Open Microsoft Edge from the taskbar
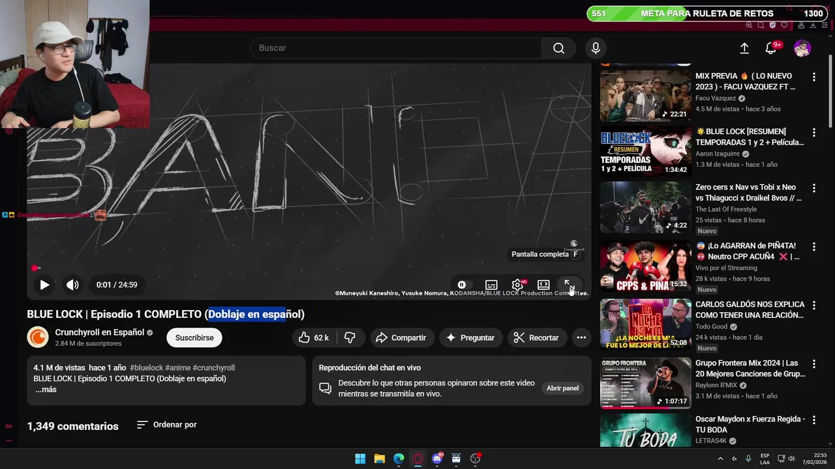The image size is (835, 469). click(x=399, y=459)
